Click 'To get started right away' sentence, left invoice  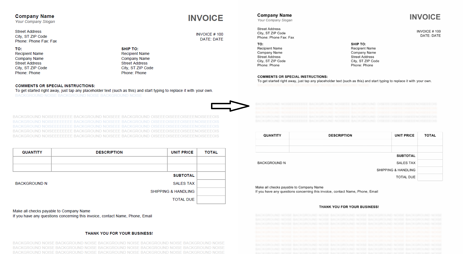[114, 90]
